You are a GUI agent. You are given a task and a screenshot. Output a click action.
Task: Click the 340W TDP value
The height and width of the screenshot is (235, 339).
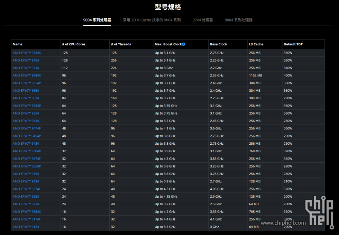[288, 68]
